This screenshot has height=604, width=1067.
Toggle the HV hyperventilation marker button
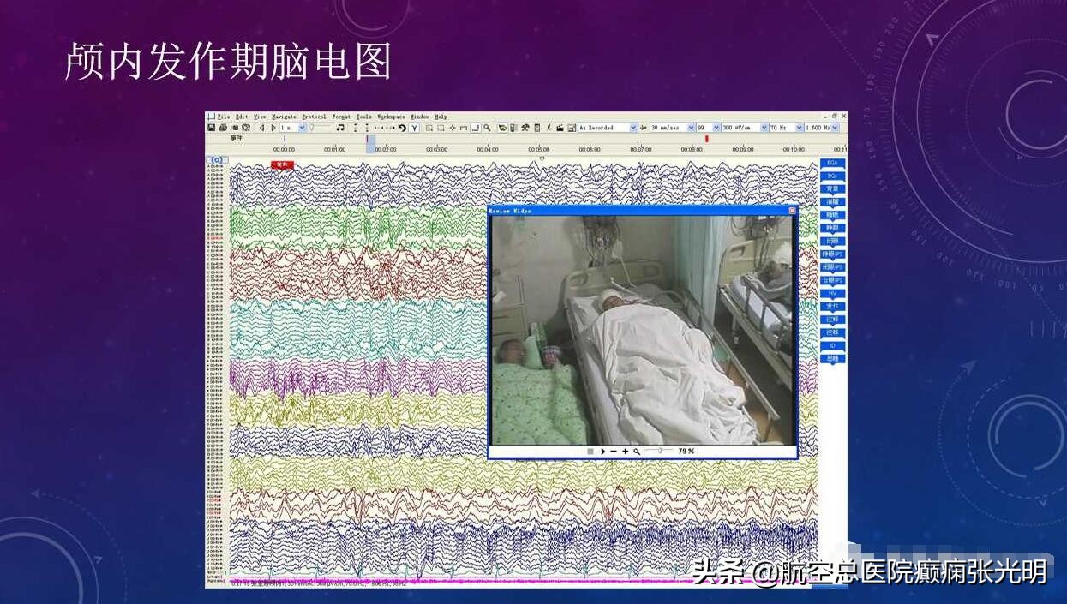point(832,292)
